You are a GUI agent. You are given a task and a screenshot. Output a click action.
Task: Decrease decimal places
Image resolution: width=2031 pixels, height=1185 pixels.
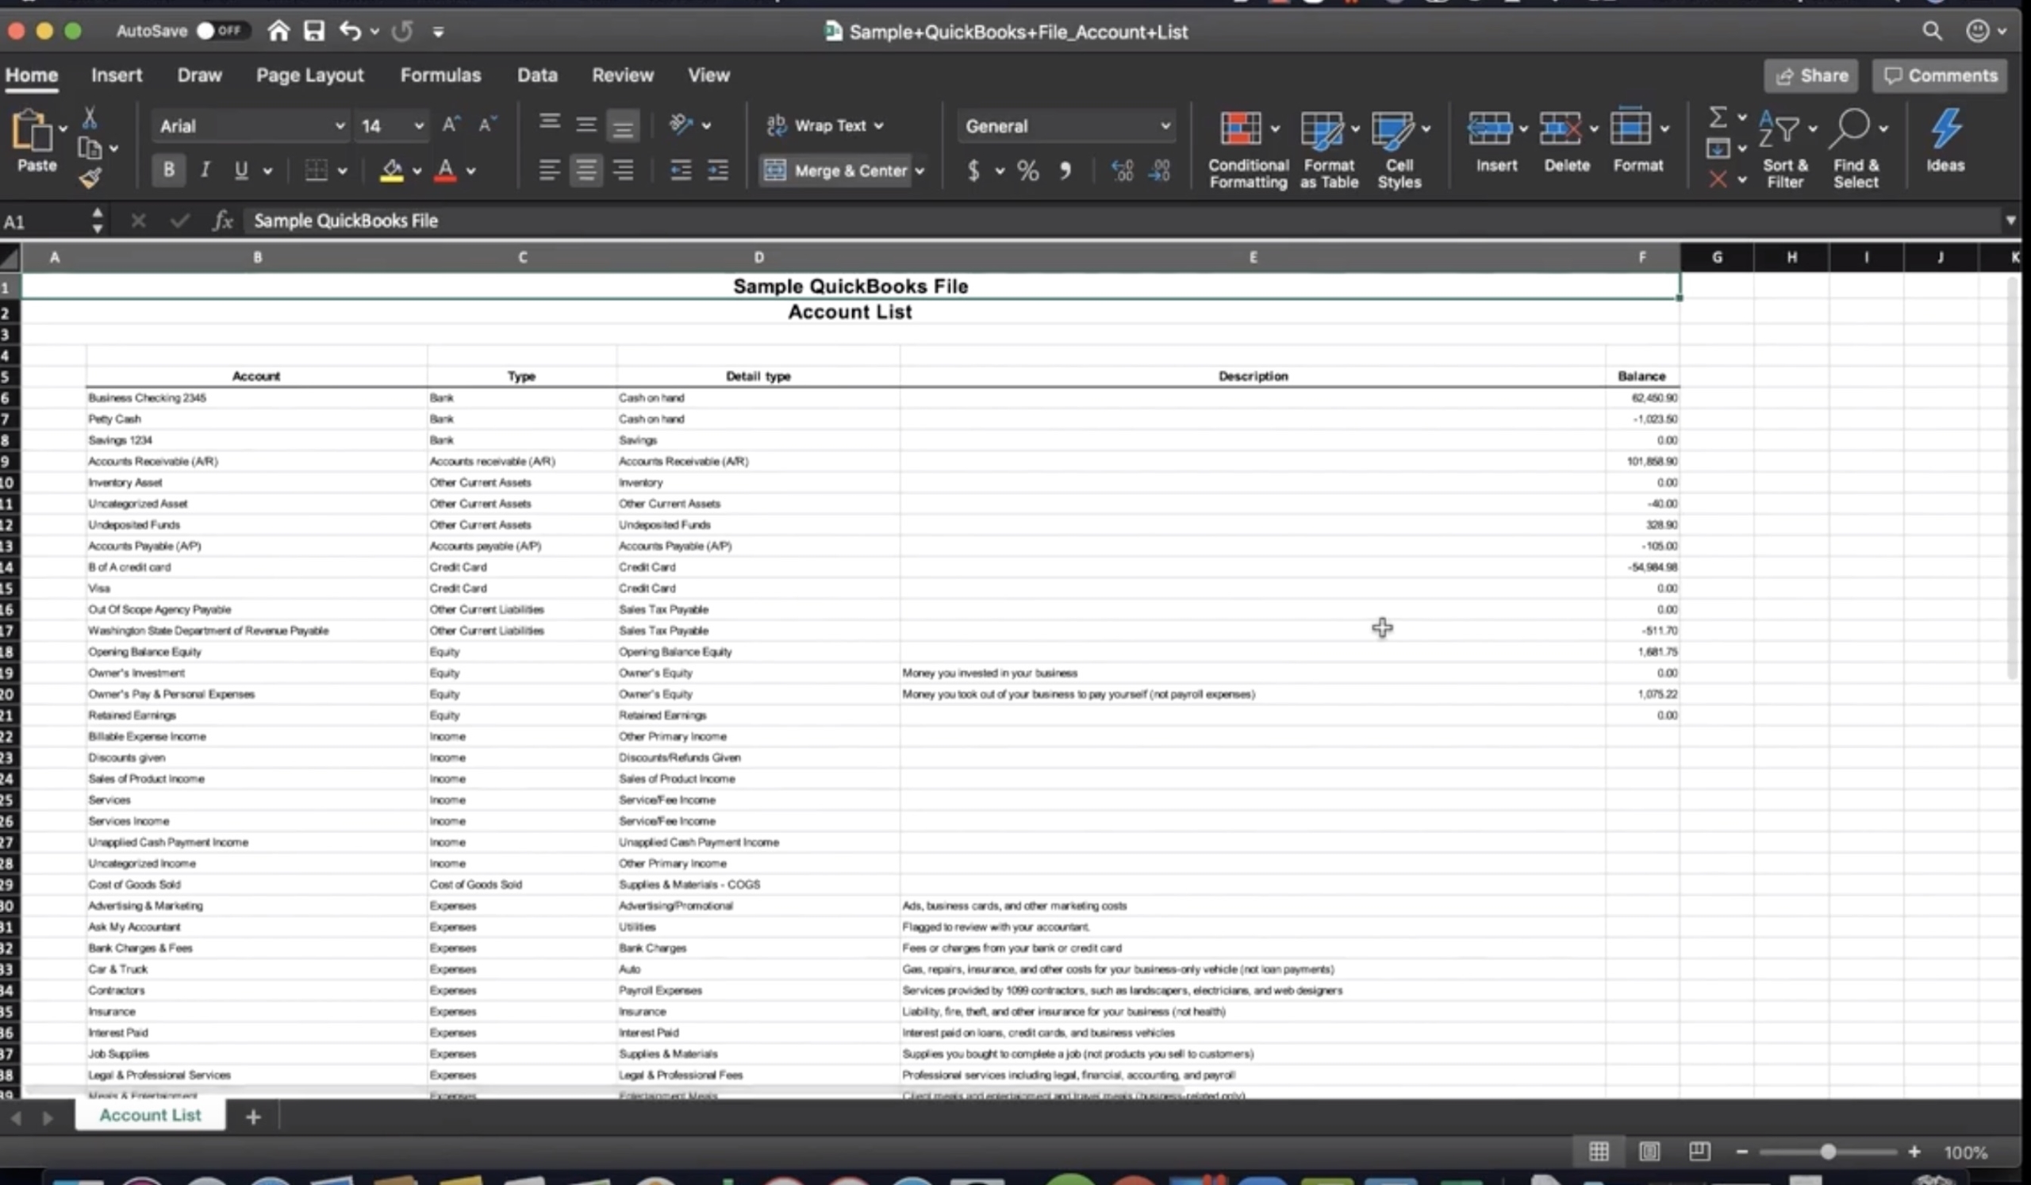(x=1159, y=170)
